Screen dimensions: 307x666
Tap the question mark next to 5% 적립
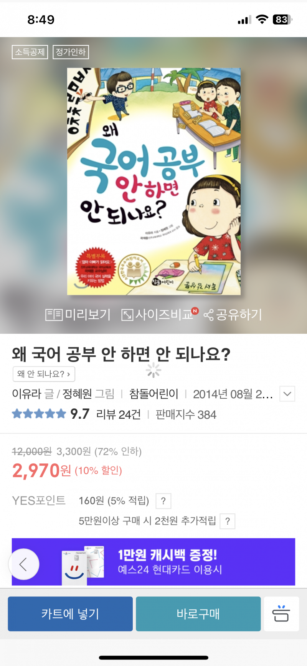point(163,501)
